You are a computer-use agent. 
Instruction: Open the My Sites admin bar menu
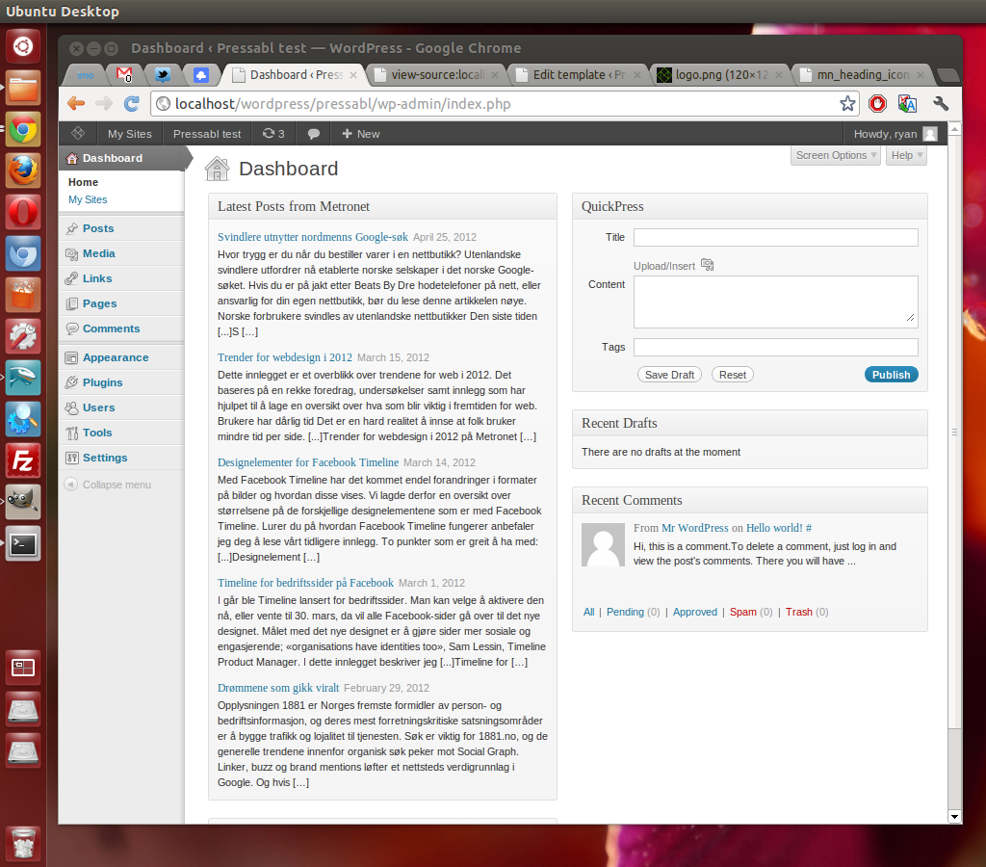pos(130,133)
